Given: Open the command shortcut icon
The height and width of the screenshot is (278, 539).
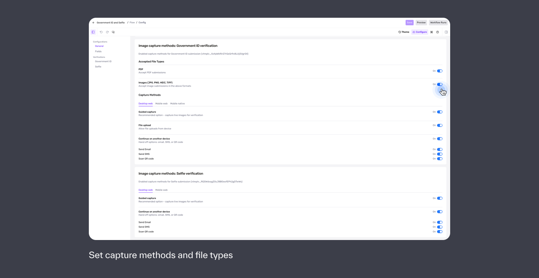Looking at the screenshot, I should point(432,32).
